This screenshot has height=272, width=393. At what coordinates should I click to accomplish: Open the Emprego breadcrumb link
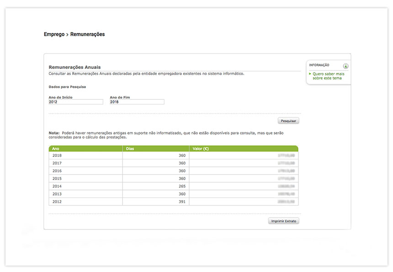pyautogui.click(x=54, y=34)
